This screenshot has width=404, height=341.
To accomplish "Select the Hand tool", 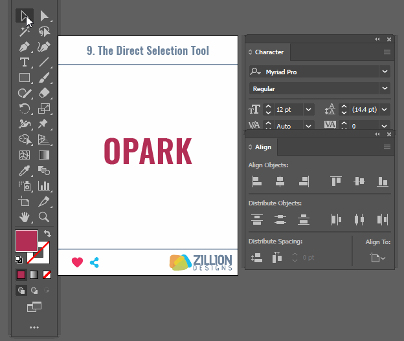I will 25,217.
